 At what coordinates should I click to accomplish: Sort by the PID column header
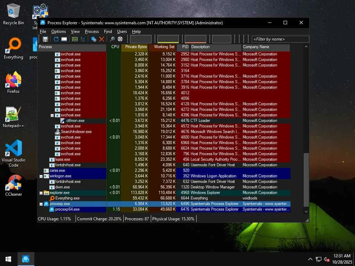pos(183,47)
